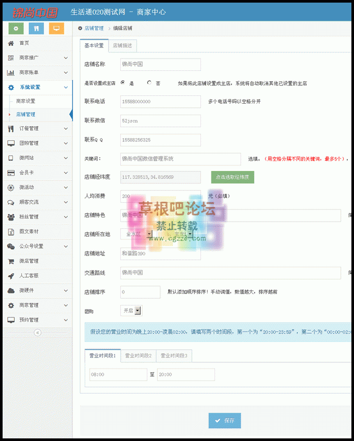
Task: Click the 店铺经纬度 coordinates field
Action: click(160, 177)
